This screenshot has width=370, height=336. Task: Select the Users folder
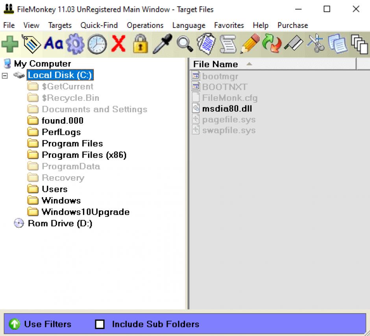tap(54, 189)
